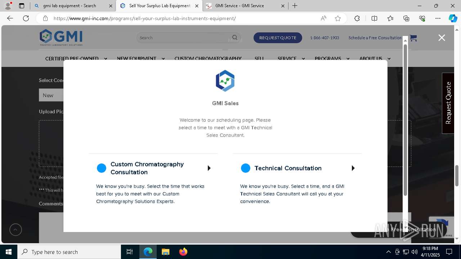Expand Programs menu chevron
The height and width of the screenshot is (259, 461).
tap(348, 58)
